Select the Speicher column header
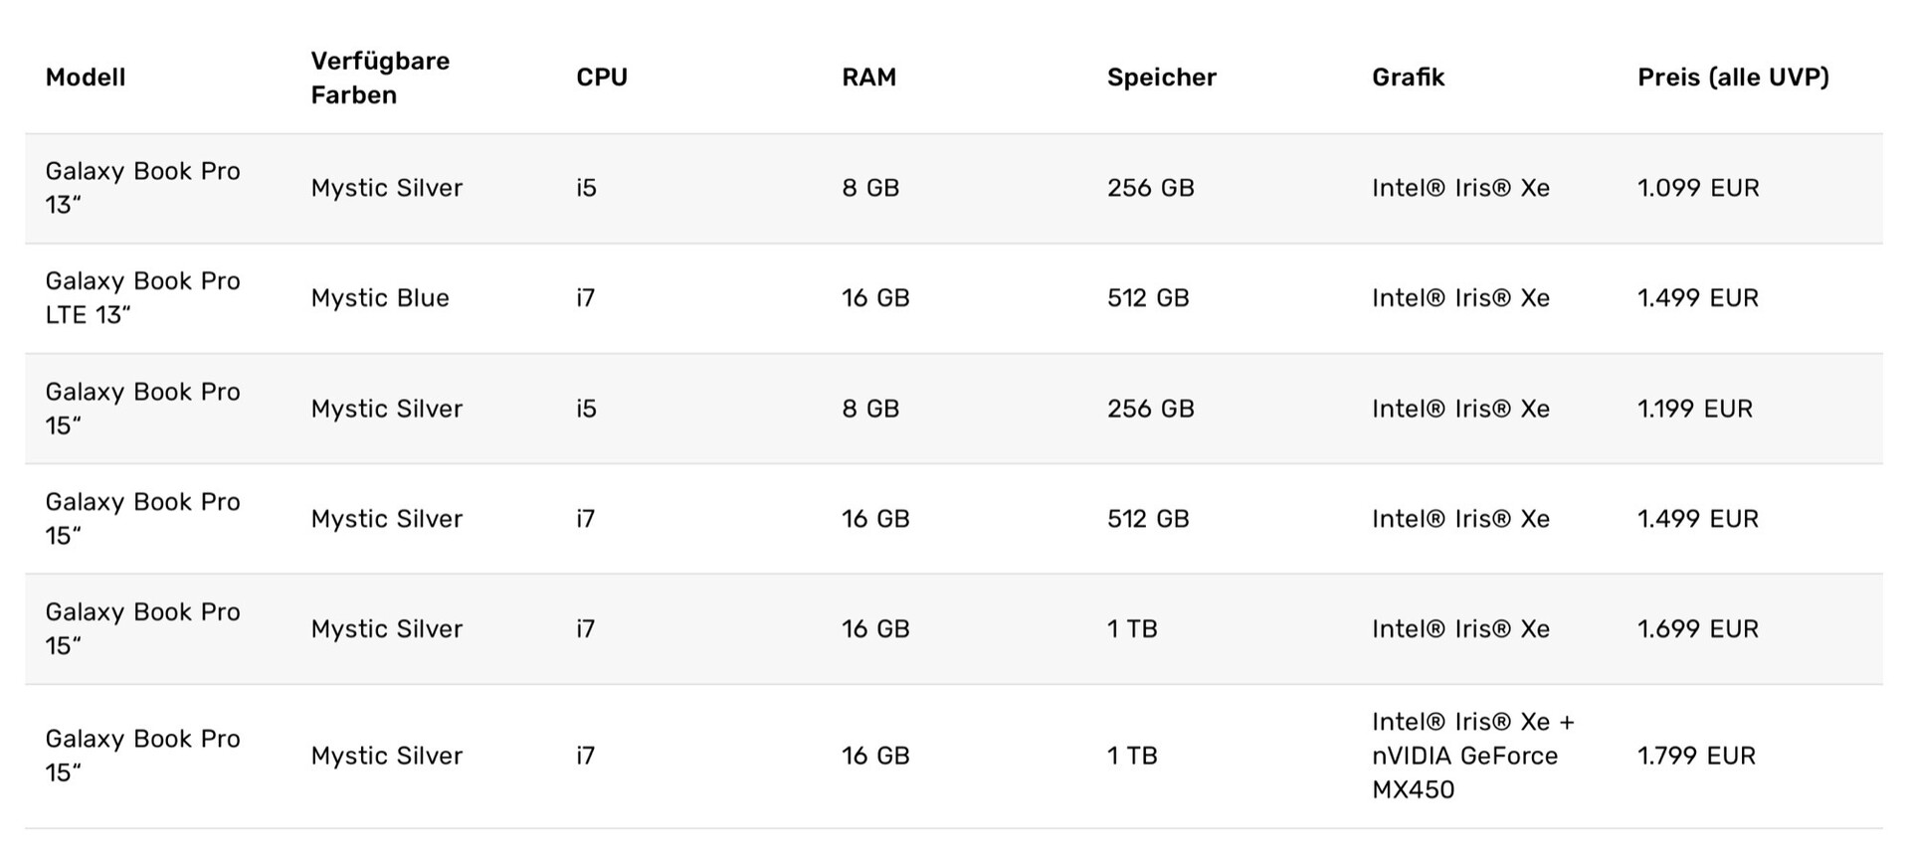The image size is (1910, 849). click(x=1161, y=78)
